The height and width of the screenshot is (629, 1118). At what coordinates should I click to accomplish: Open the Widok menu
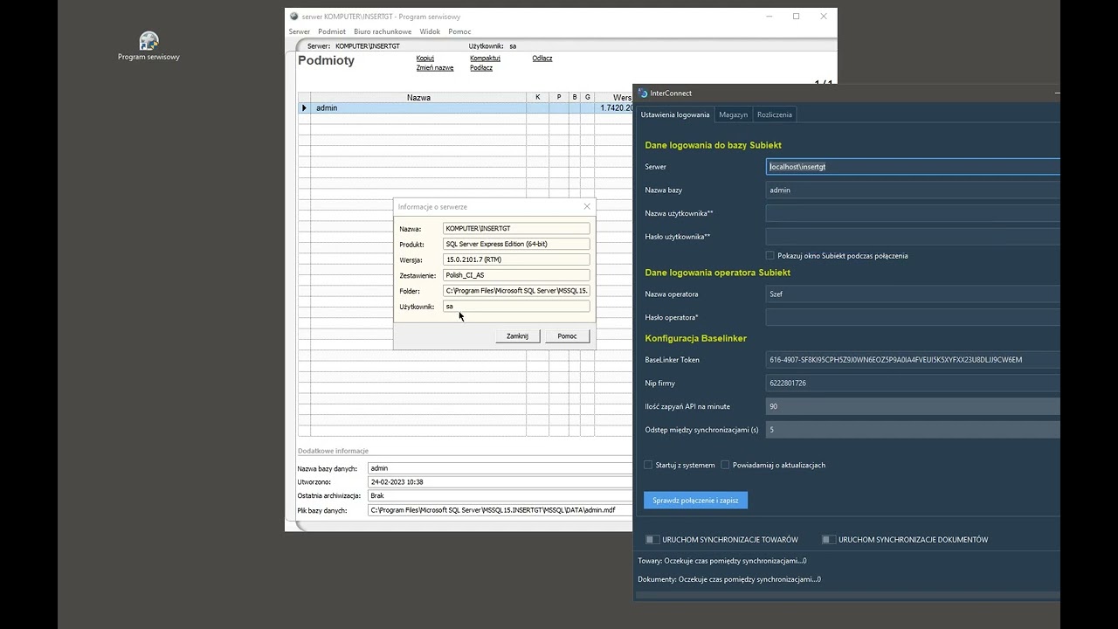coord(430,31)
